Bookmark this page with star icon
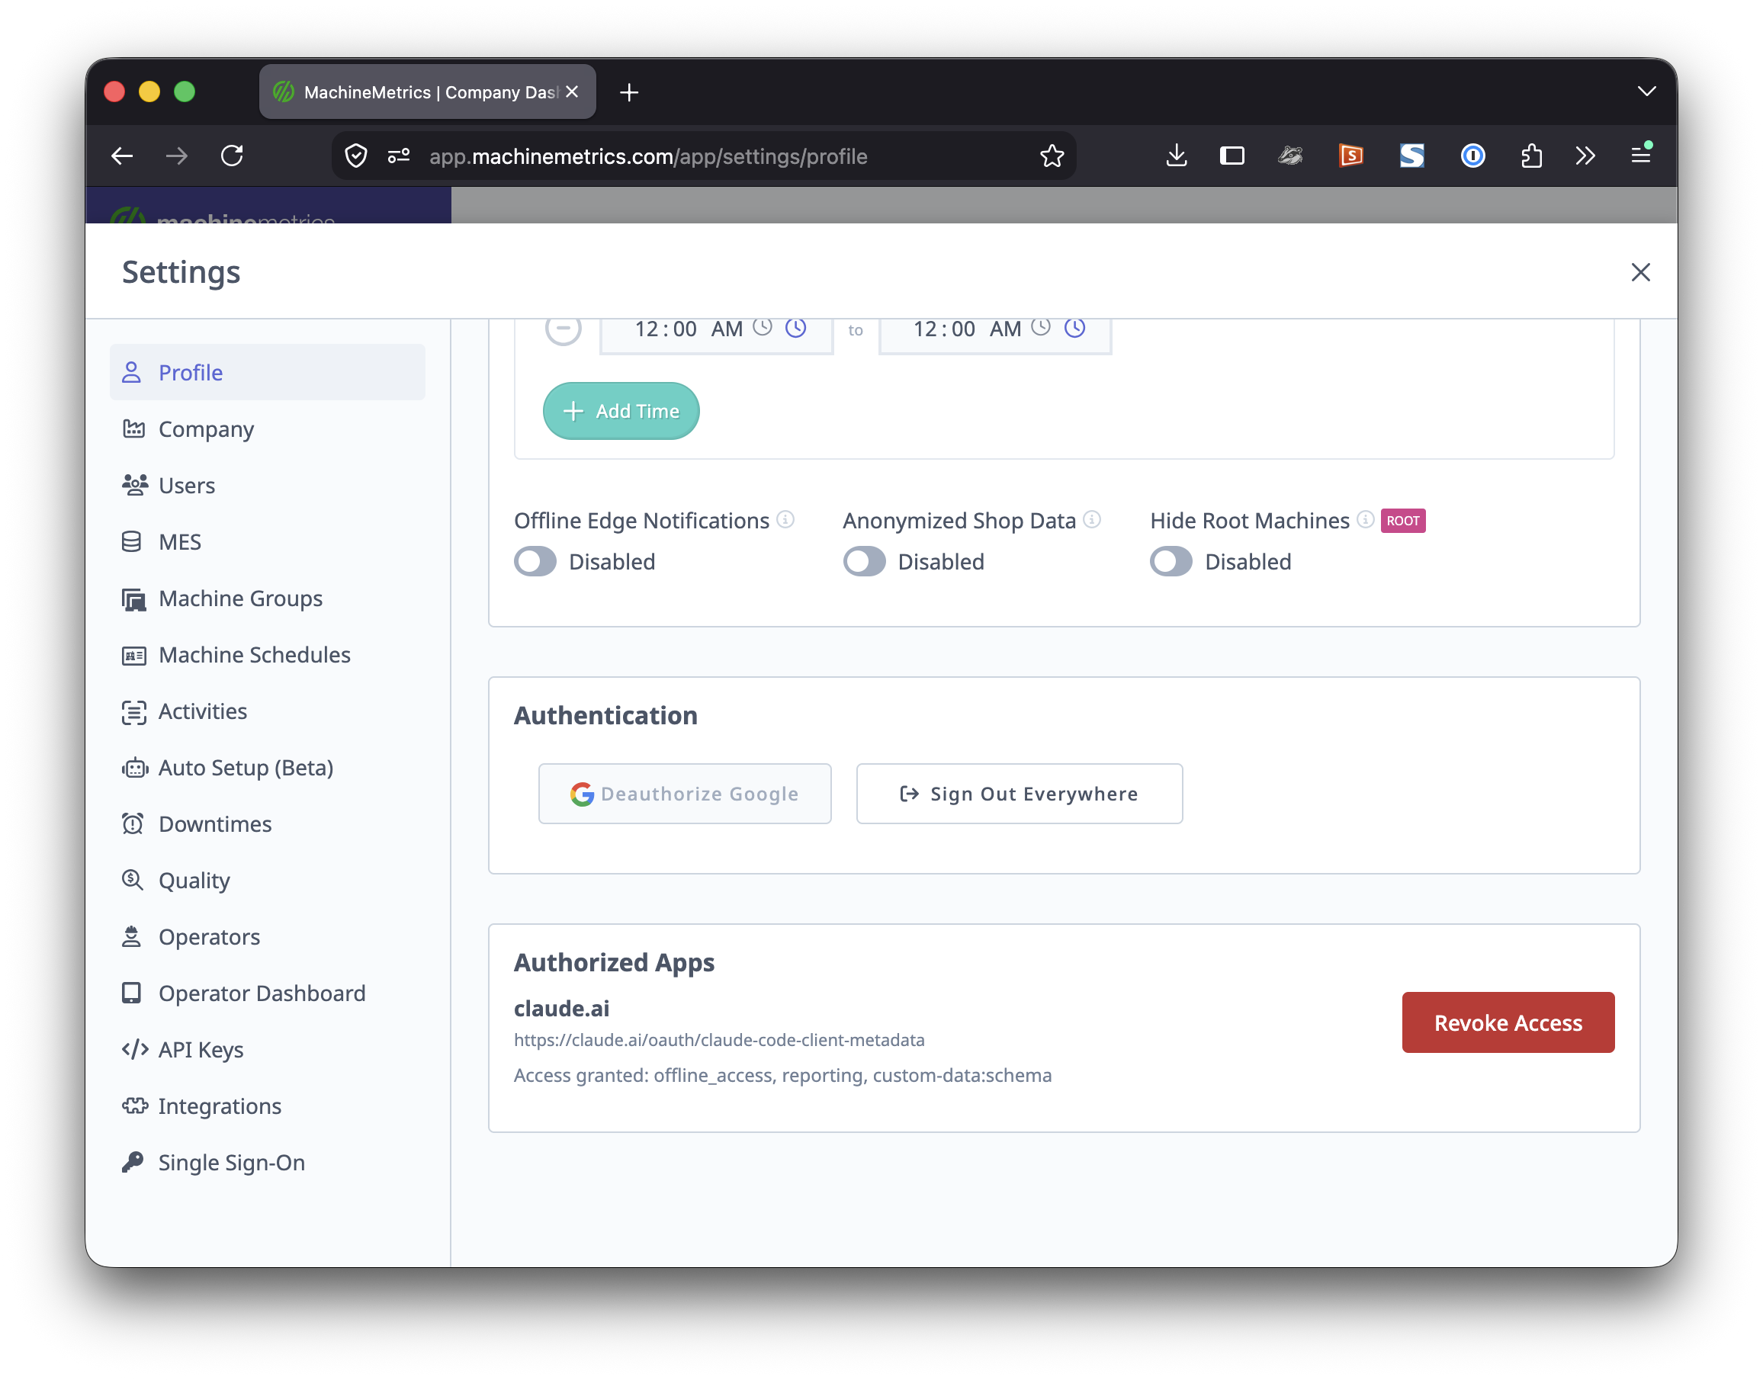This screenshot has height=1380, width=1763. 1052,156
